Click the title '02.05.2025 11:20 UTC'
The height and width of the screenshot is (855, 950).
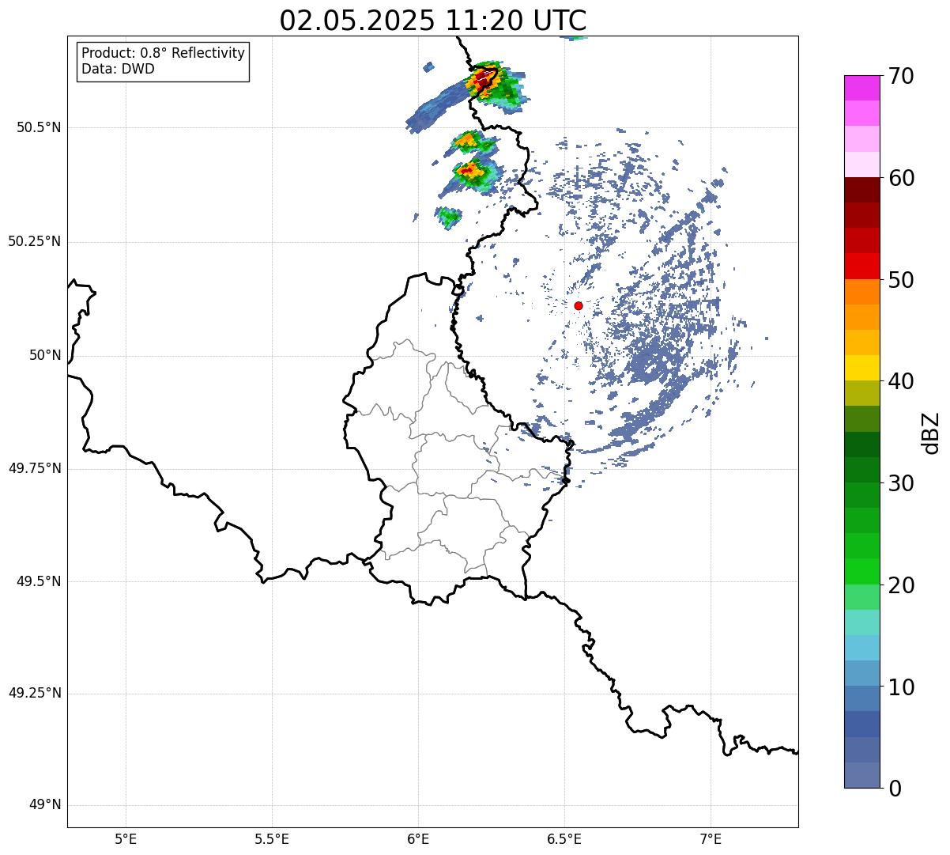tap(433, 21)
